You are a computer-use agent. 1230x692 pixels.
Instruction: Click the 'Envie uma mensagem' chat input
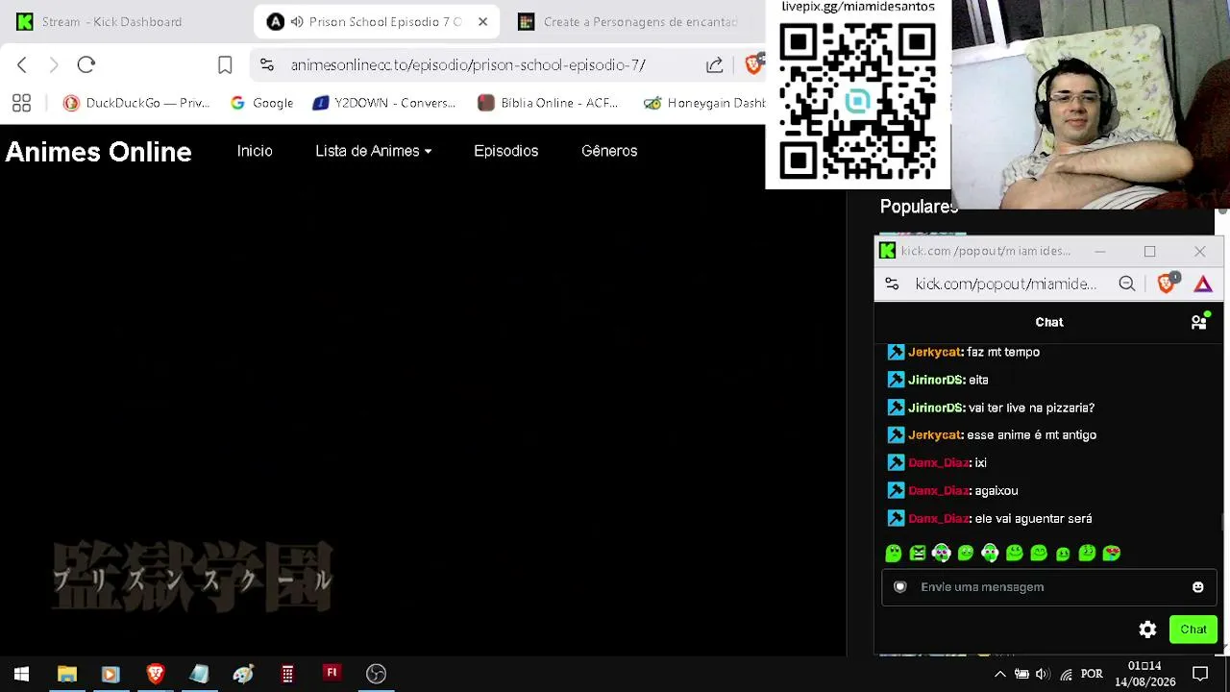(1048, 587)
